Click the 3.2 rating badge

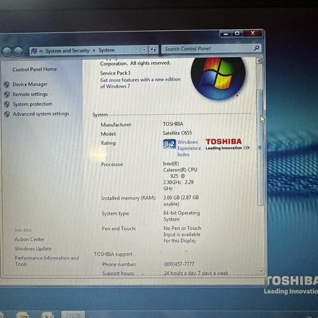[169, 144]
